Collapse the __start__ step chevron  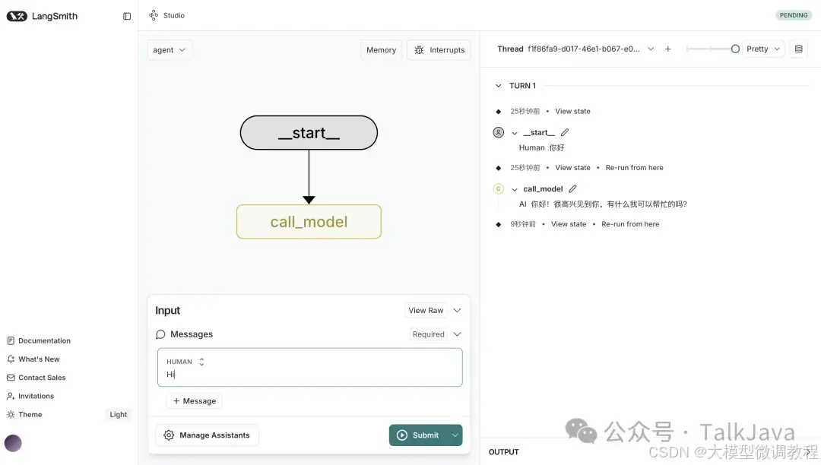coord(515,133)
